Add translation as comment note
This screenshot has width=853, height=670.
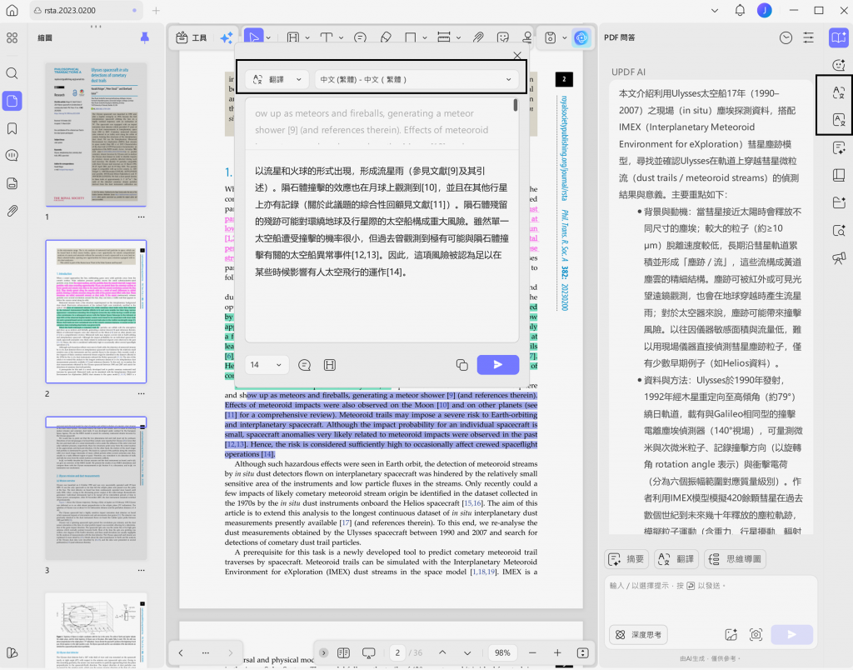(305, 365)
